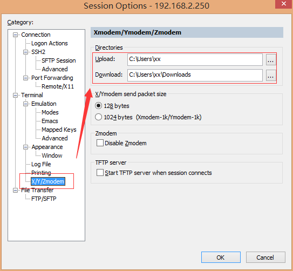The width and height of the screenshot is (293, 271).
Task: Click the OK button
Action: pos(221,258)
